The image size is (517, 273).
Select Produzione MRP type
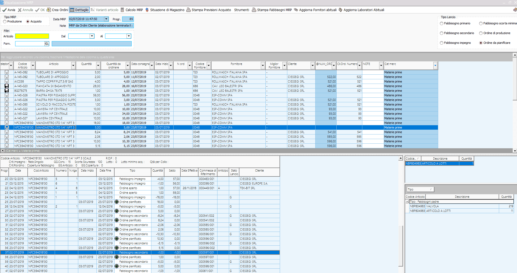coord(5,22)
